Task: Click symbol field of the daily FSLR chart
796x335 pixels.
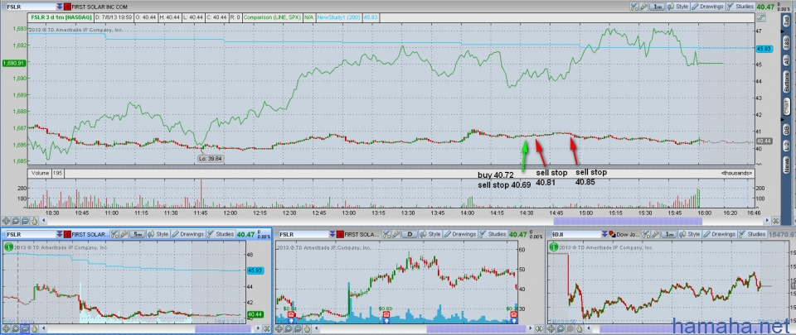Action: pyautogui.click(x=303, y=234)
